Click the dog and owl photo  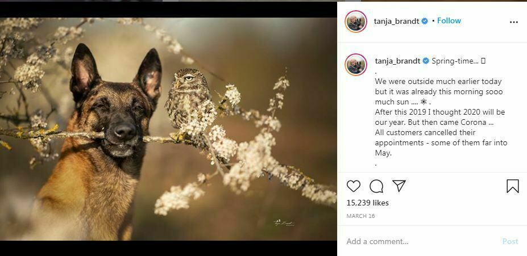[168, 129]
